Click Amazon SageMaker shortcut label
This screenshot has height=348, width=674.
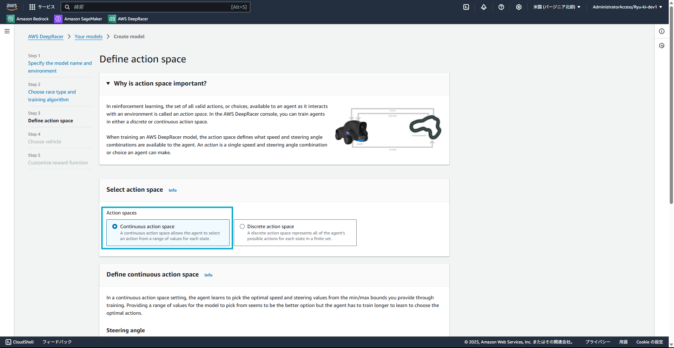pyautogui.click(x=83, y=19)
